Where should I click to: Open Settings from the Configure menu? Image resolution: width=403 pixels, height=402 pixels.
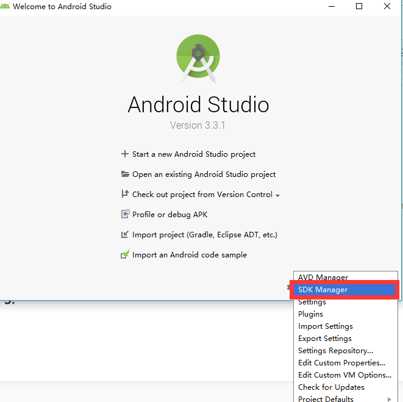click(x=346, y=302)
